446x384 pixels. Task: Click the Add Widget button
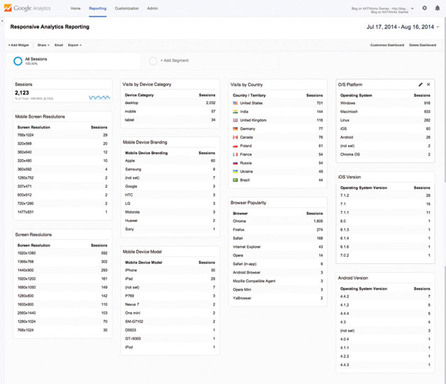click(x=19, y=45)
